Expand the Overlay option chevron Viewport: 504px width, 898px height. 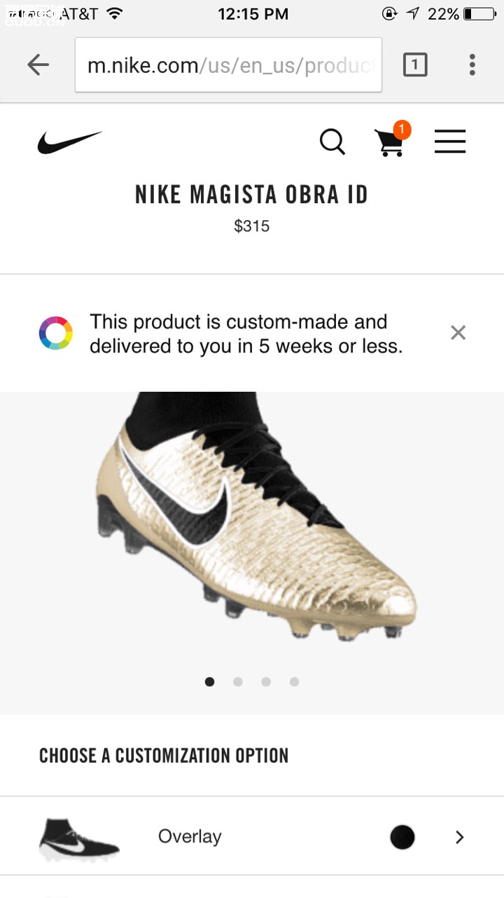(459, 837)
